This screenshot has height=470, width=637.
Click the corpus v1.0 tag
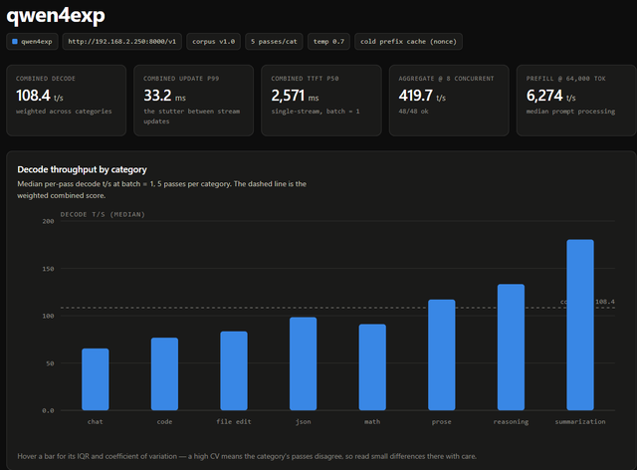[x=213, y=42]
